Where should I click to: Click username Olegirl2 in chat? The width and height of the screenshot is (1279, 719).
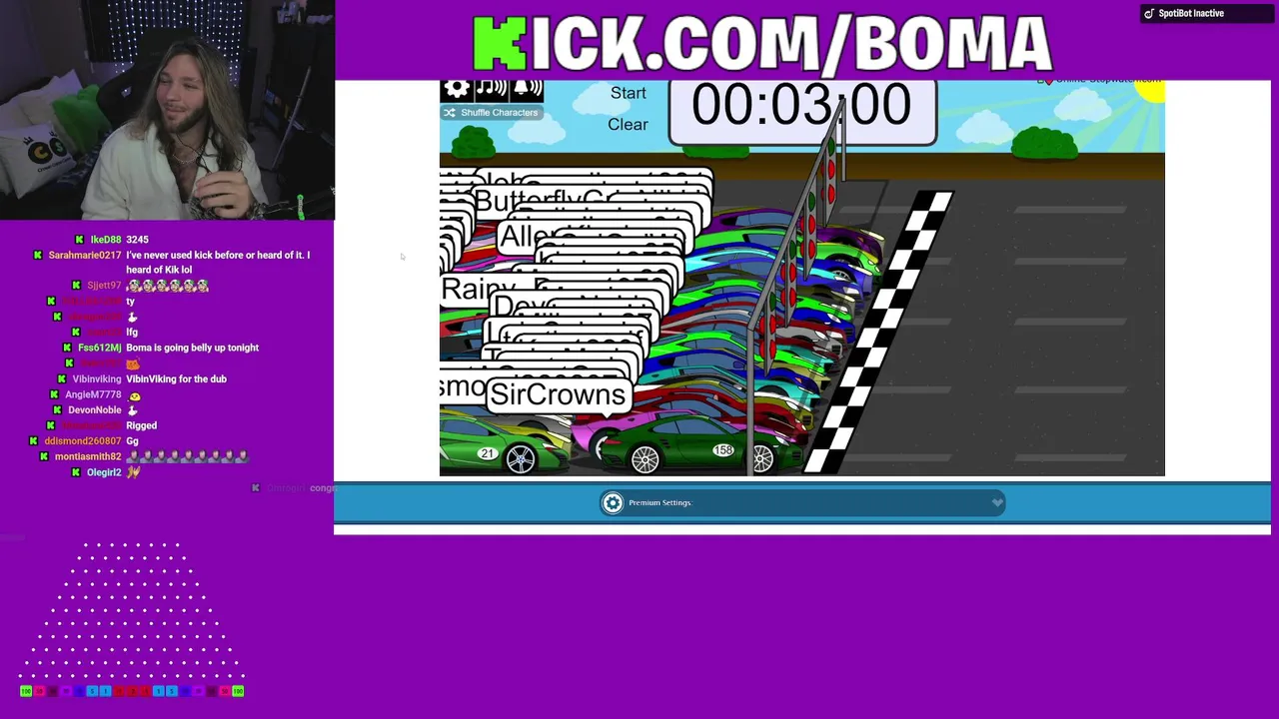[104, 473]
